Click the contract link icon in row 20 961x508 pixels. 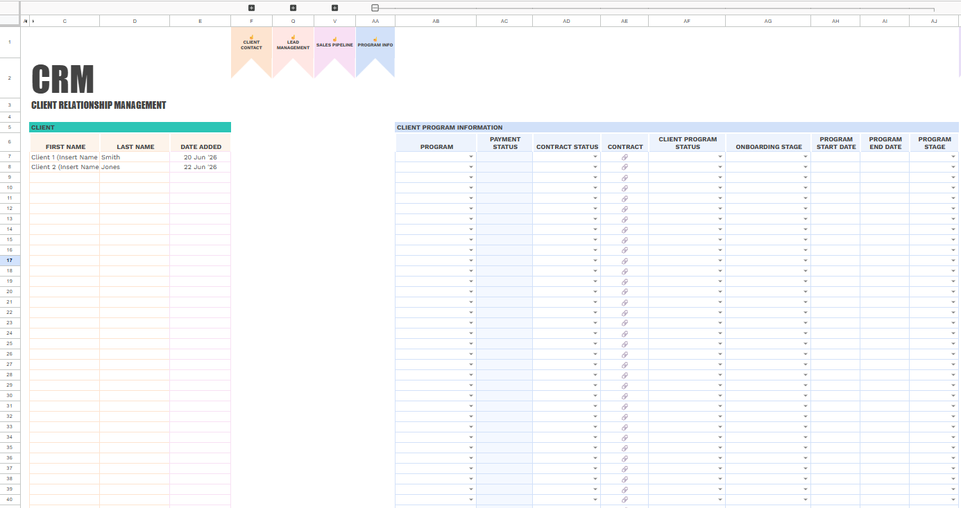624,292
